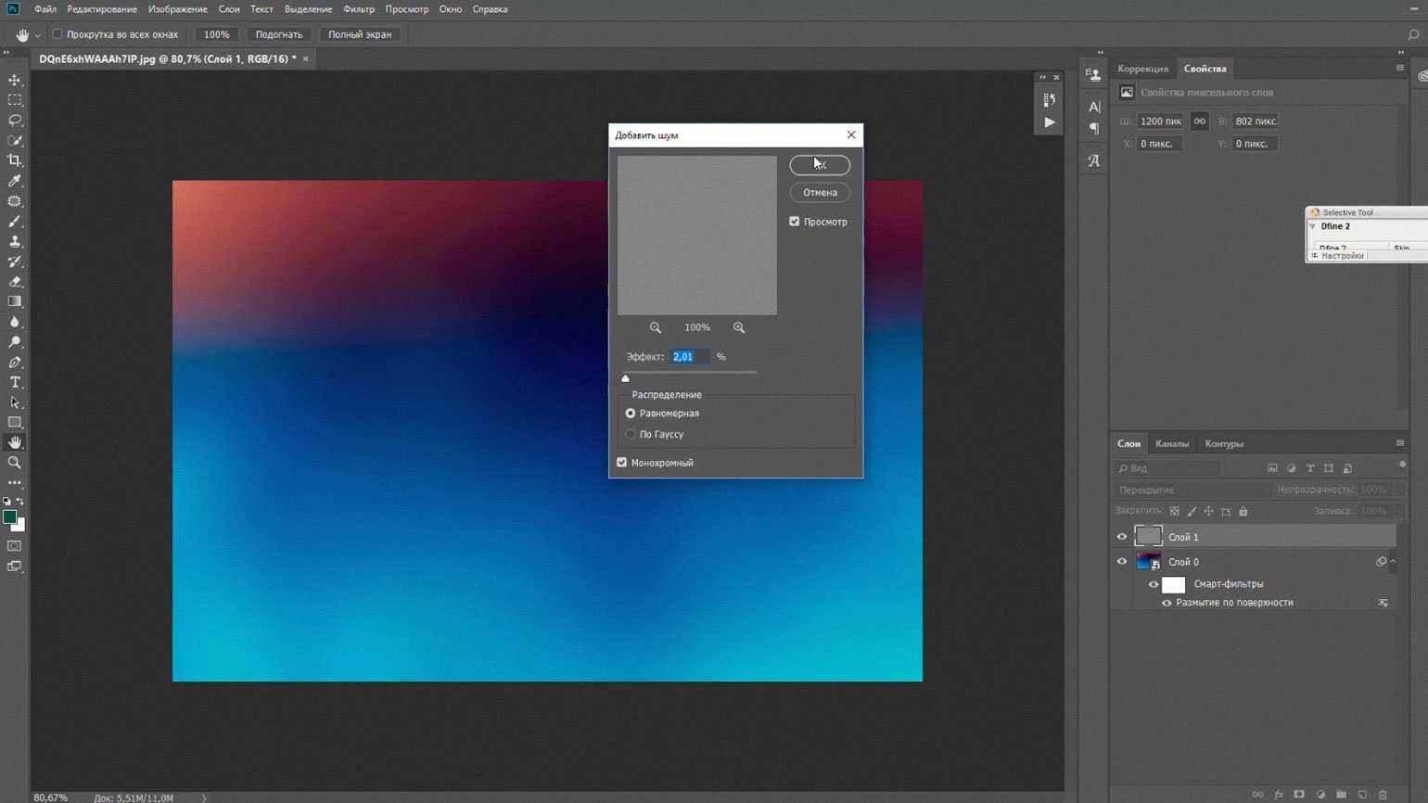This screenshot has width=1428, height=803.
Task: Switch to the Коррекция tab
Action: coord(1143,69)
